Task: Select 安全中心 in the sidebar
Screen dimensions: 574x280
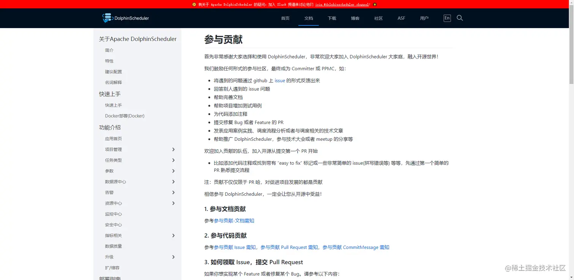Action: 114,225
